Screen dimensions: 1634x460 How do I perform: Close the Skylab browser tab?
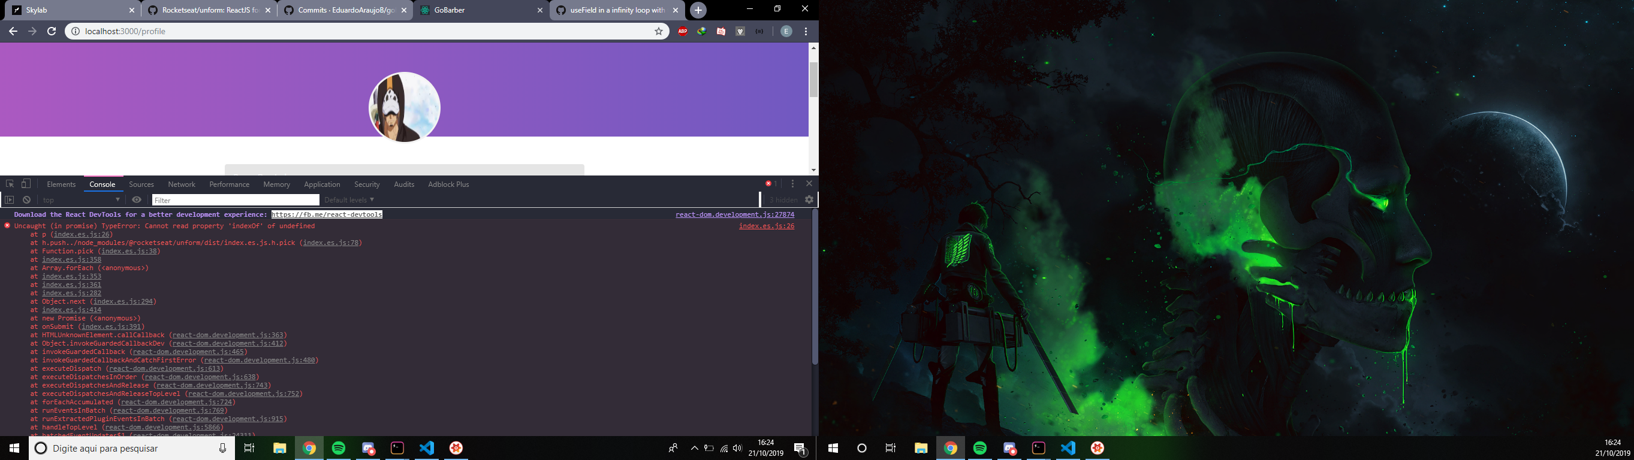click(x=132, y=10)
